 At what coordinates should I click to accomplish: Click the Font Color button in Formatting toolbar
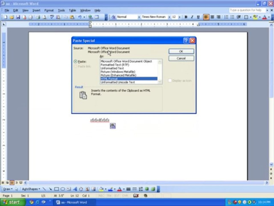pyautogui.click(x=264, y=17)
